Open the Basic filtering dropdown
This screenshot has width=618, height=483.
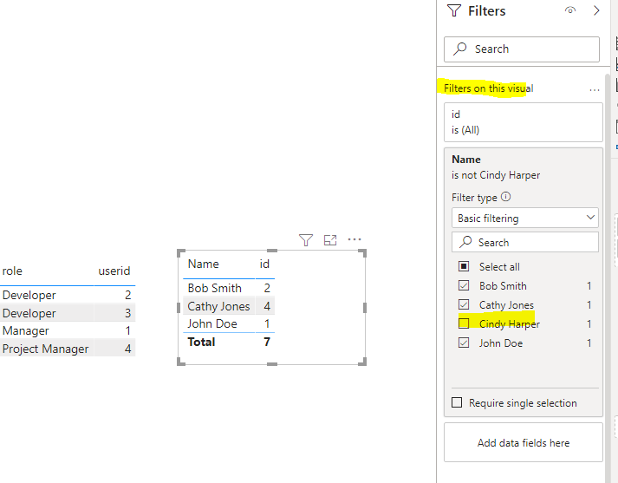tap(525, 218)
